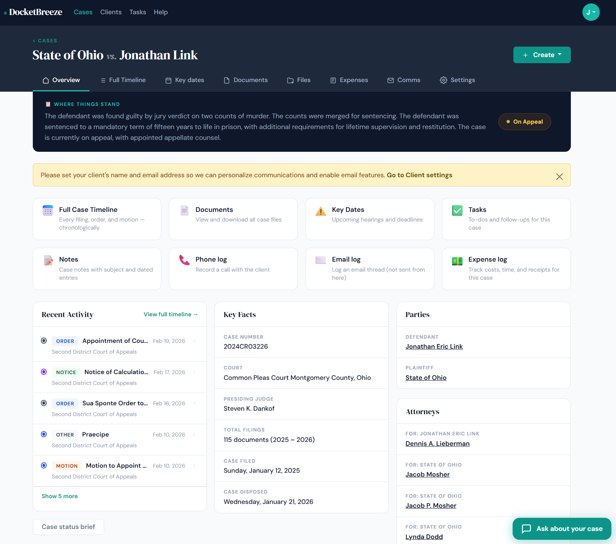Open the Create dropdown button
This screenshot has height=544, width=616.
click(x=542, y=55)
